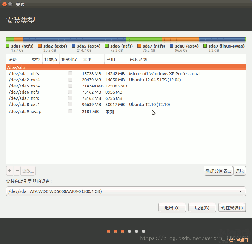The height and width of the screenshot is (244, 252).
Task: Click the 后退 (Back) button
Action: [202, 207]
